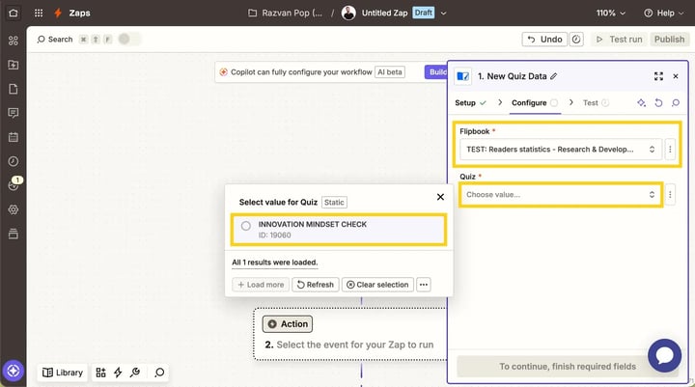
Task: Open the left sidebar notes page icon
Action: [14, 89]
